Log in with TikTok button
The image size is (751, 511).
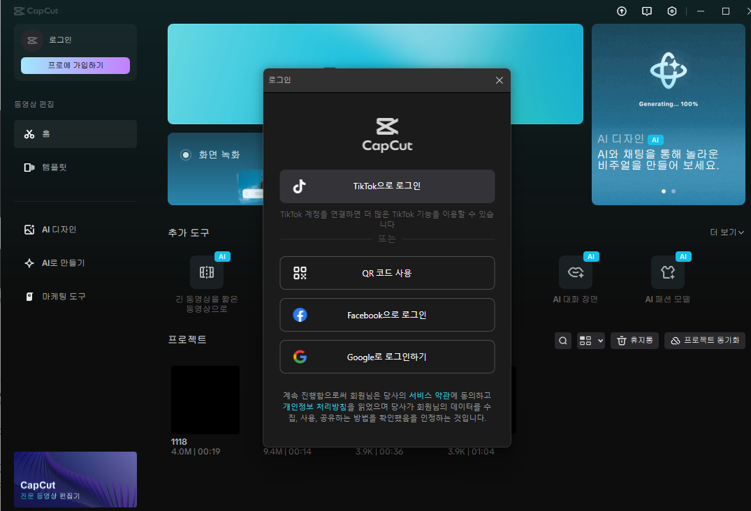pyautogui.click(x=387, y=186)
